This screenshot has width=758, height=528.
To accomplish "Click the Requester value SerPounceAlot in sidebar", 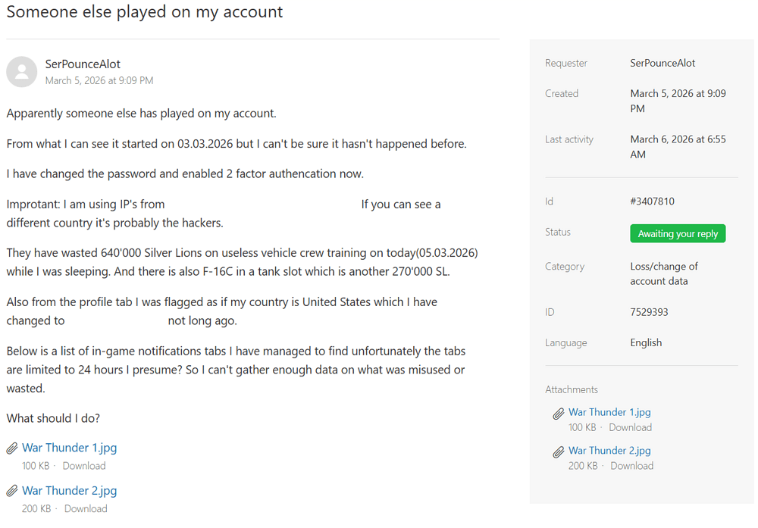I will click(x=662, y=63).
